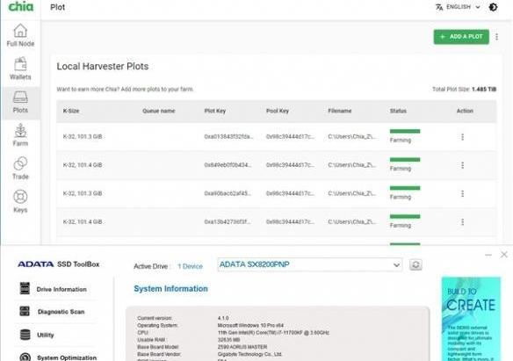Open the more options menu beside Add a Plot
The width and height of the screenshot is (513, 361).
[x=496, y=37]
